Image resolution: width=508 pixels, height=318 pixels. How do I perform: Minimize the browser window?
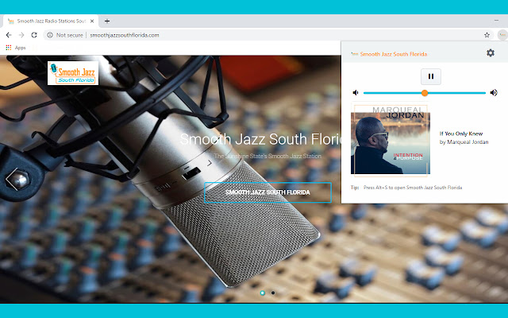496,21
